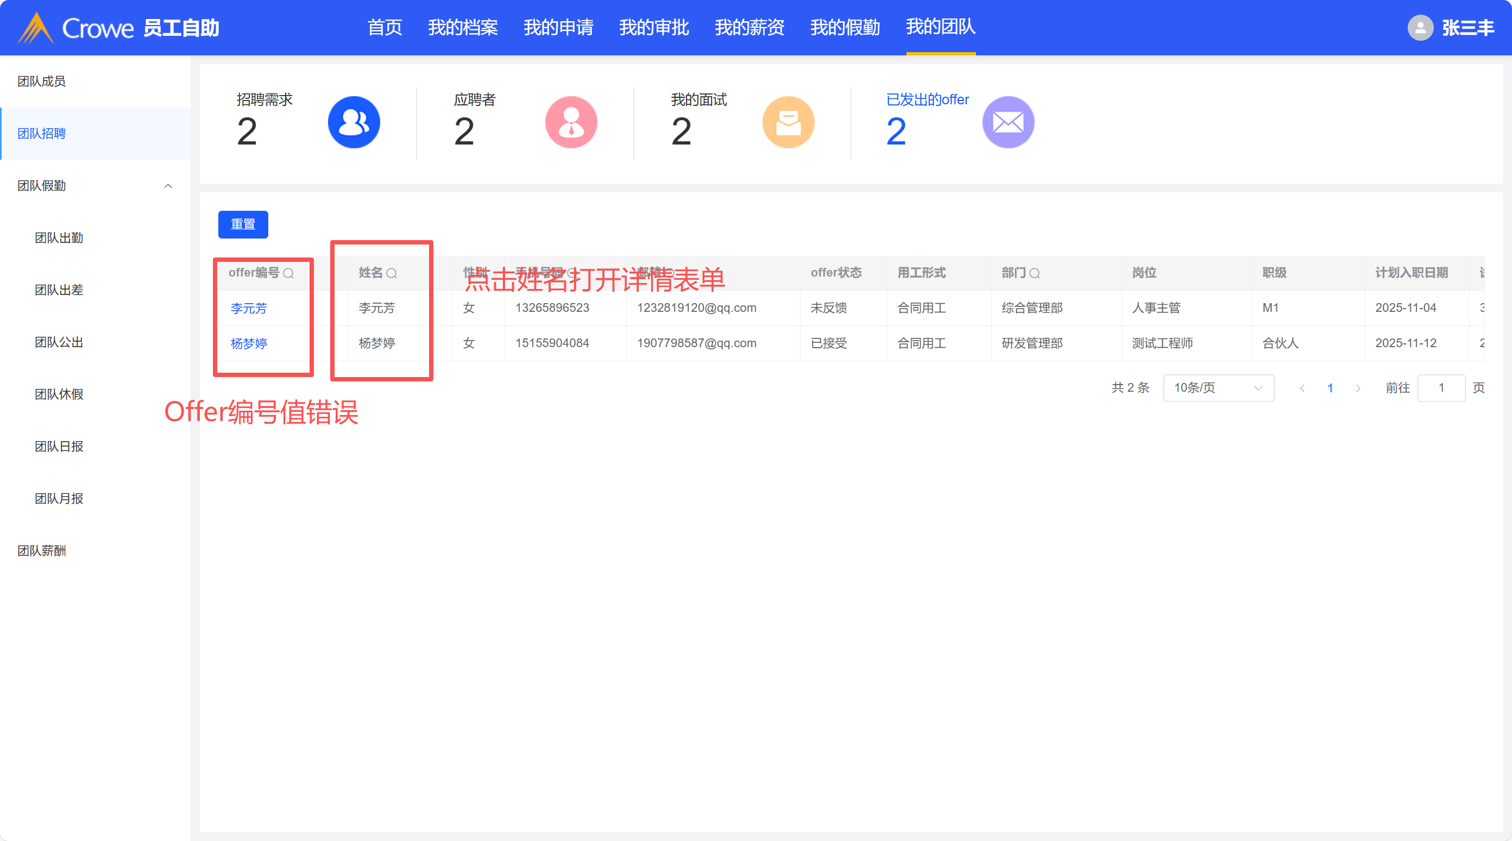Open 杨梦婷 offer link in table
Screen dimensions: 1512x841
click(x=249, y=343)
